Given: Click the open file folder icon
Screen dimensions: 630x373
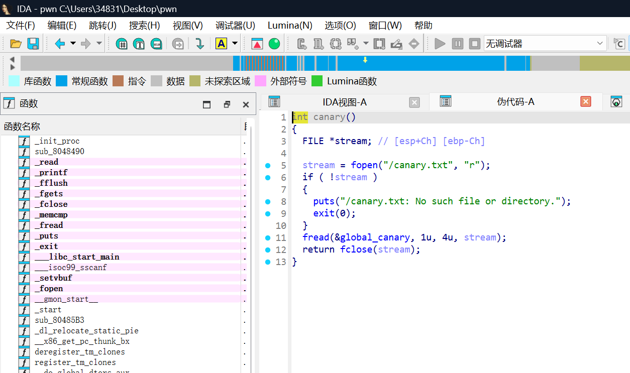Looking at the screenshot, I should pos(16,44).
